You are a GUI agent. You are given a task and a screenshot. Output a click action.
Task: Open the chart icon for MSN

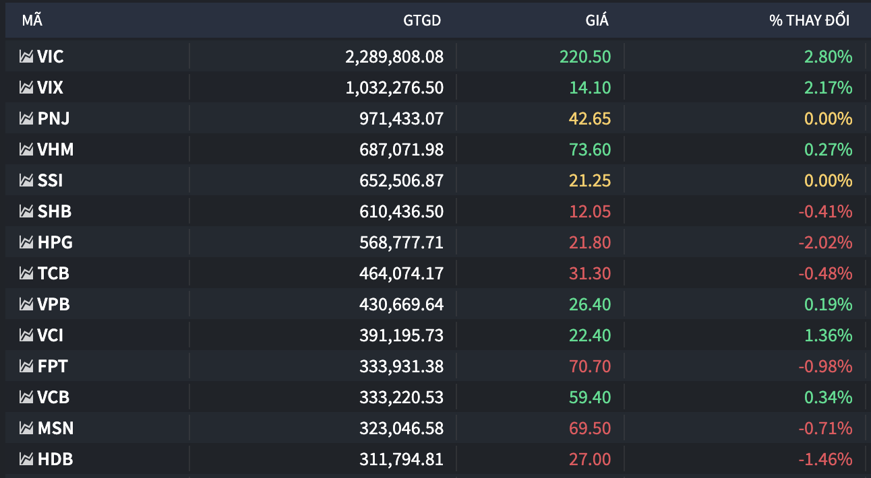(26, 428)
